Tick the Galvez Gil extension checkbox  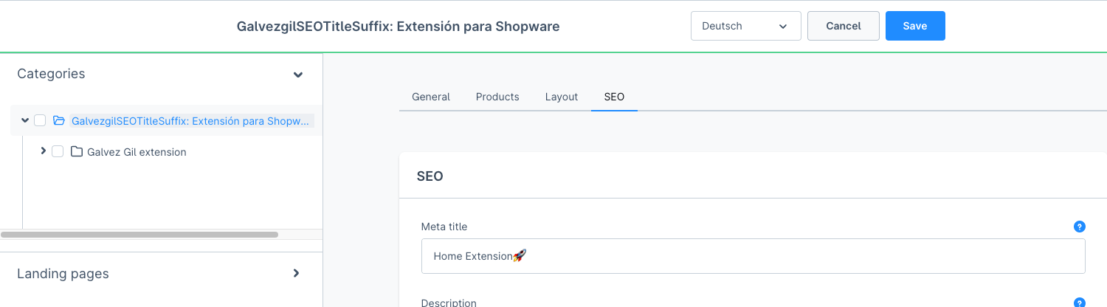(x=58, y=151)
